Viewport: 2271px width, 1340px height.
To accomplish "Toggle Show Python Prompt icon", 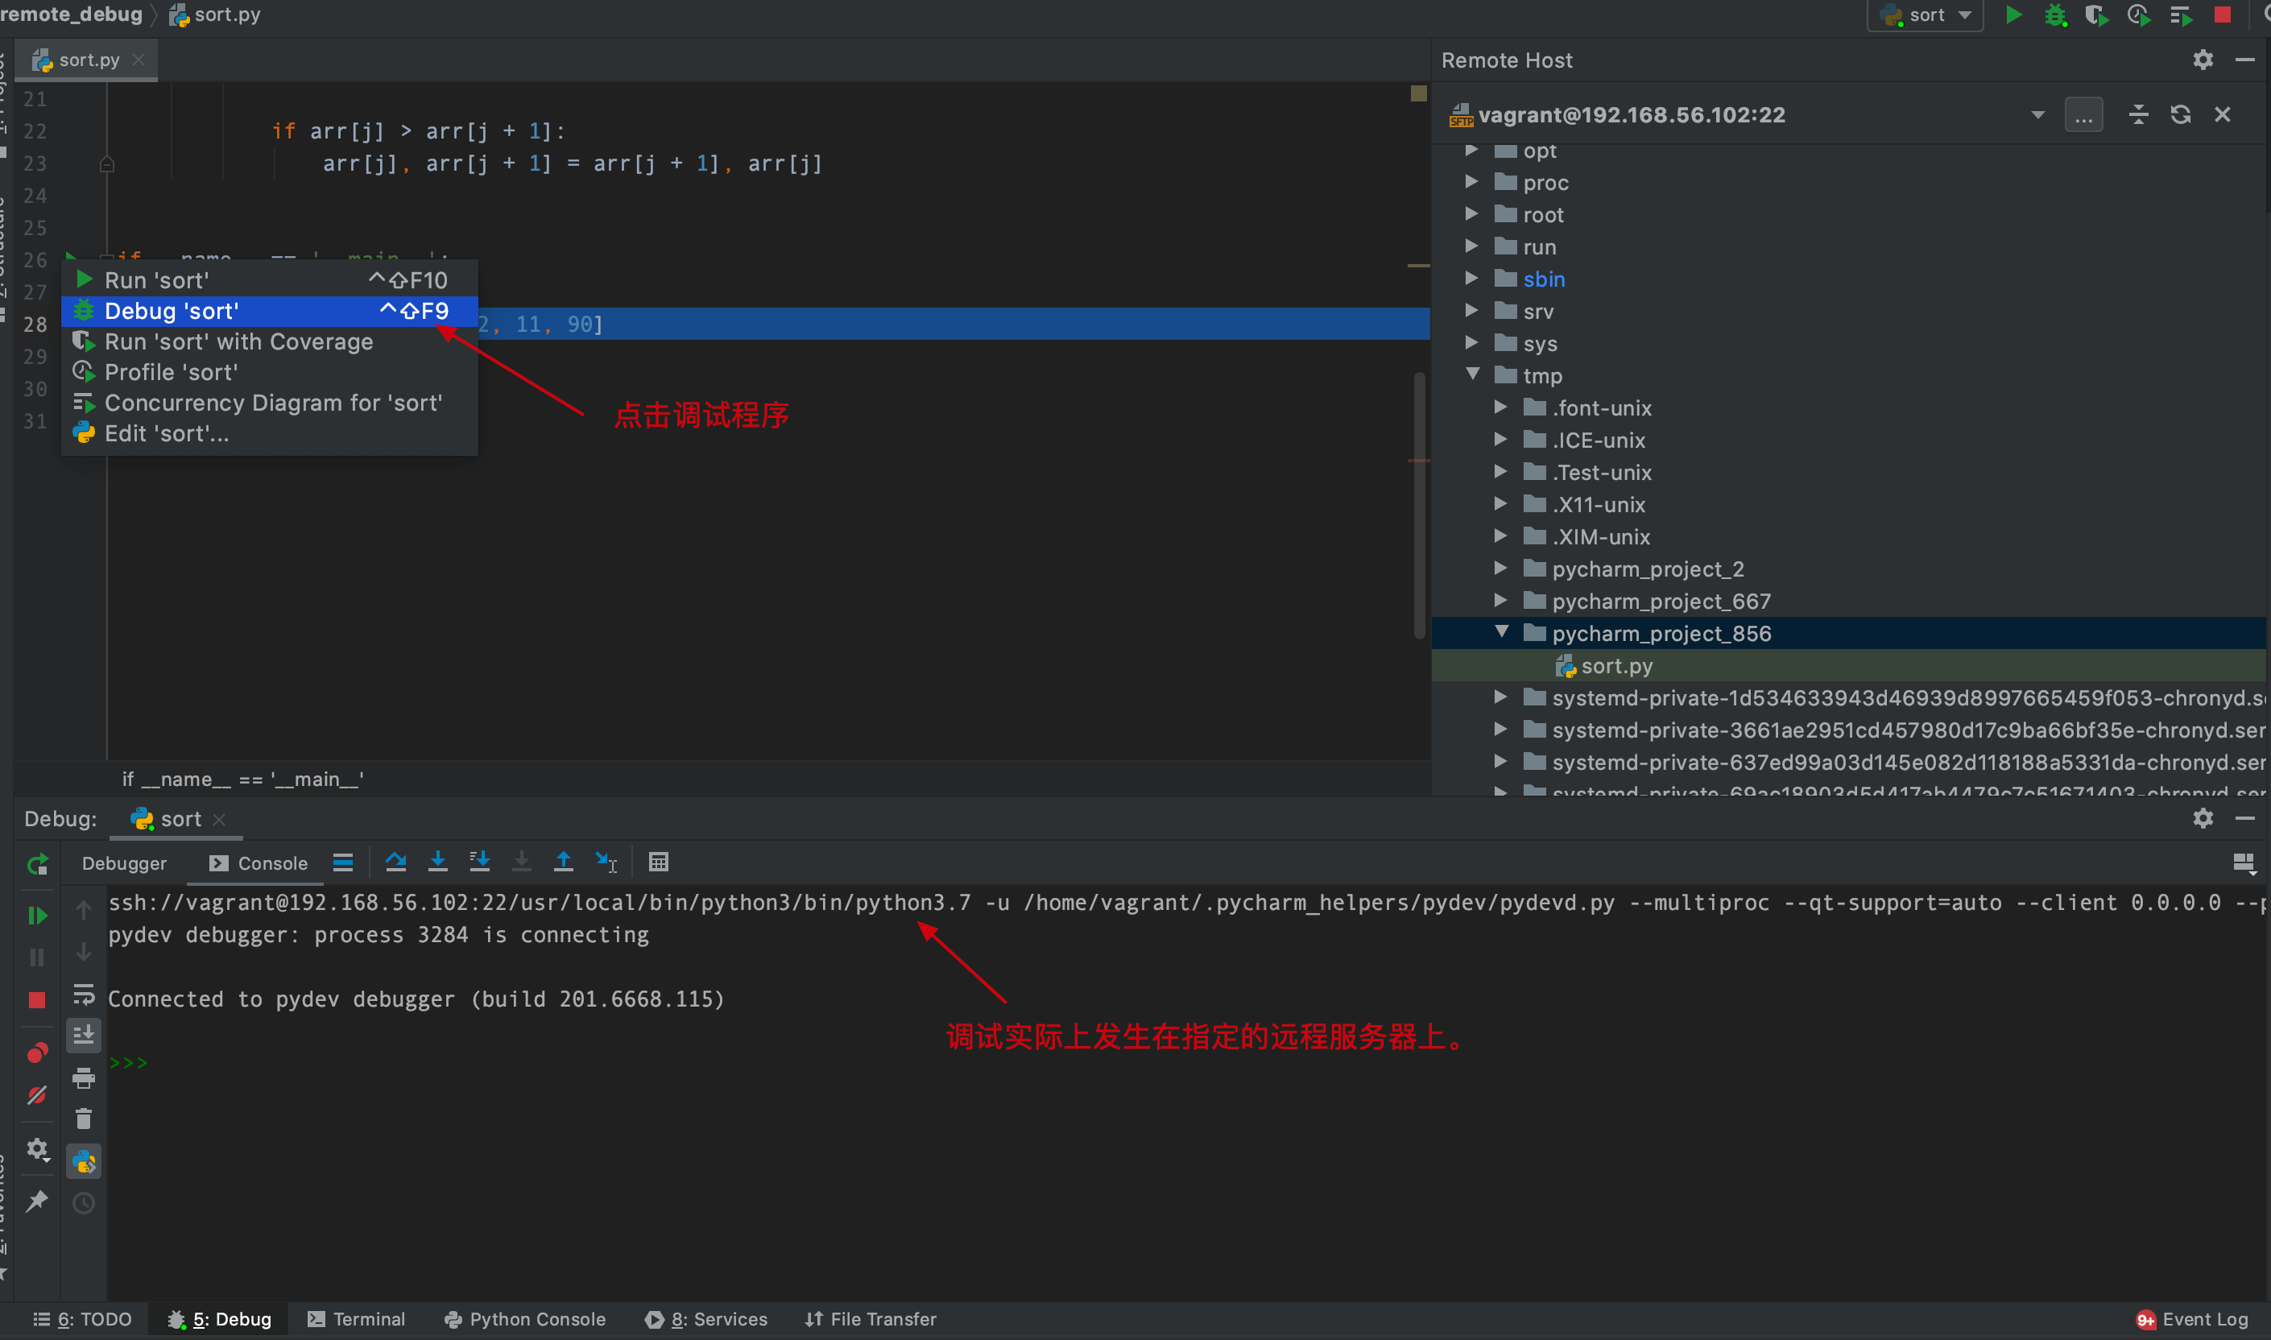I will point(83,1161).
